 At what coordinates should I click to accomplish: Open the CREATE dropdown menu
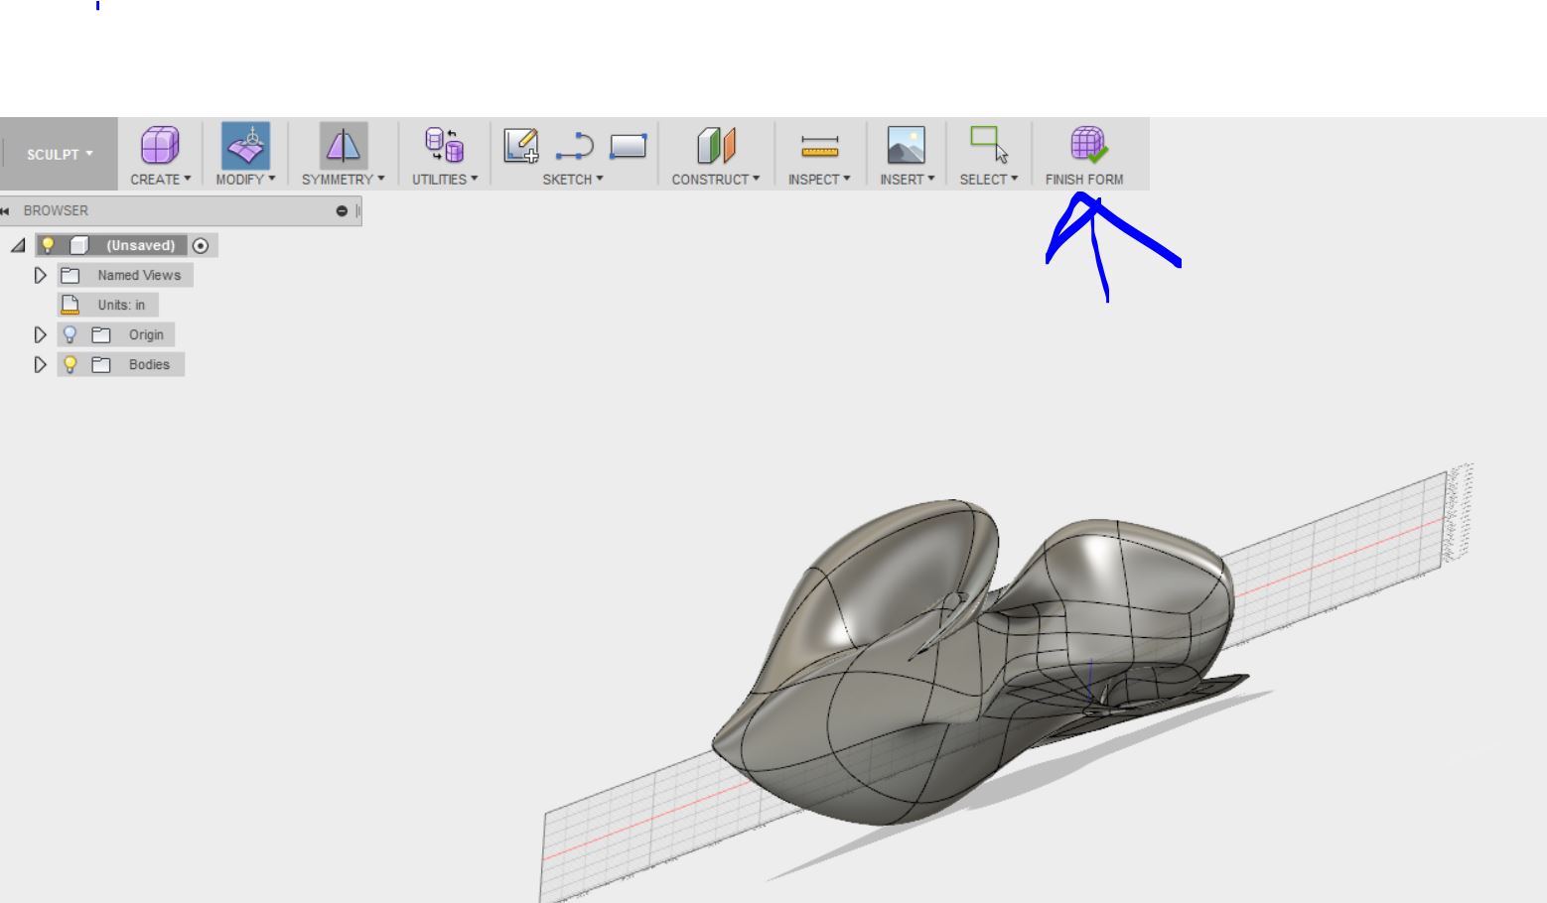click(160, 180)
